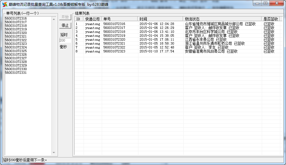
Task: Click time 2015-01-04 15:38:05 cell
Action: point(157,36)
